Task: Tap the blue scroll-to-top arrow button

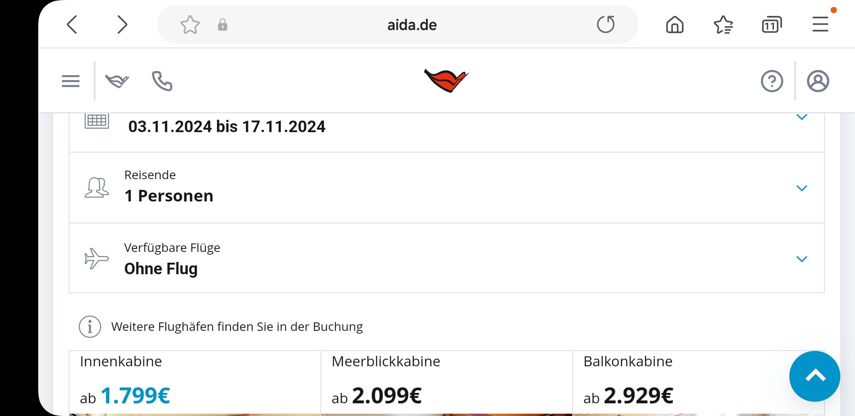Action: pyautogui.click(x=814, y=376)
